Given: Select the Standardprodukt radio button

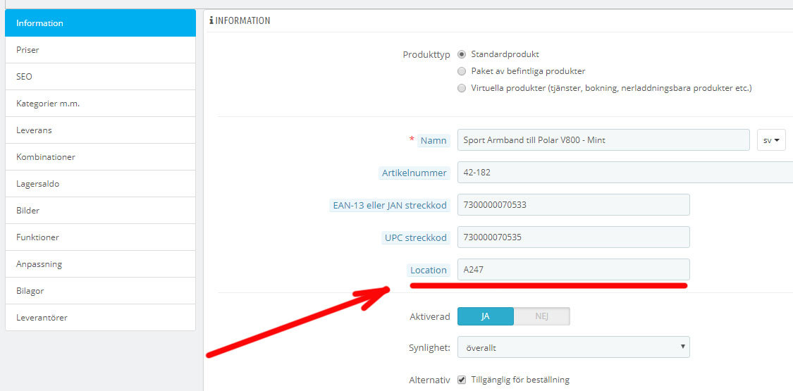Looking at the screenshot, I should 462,54.
